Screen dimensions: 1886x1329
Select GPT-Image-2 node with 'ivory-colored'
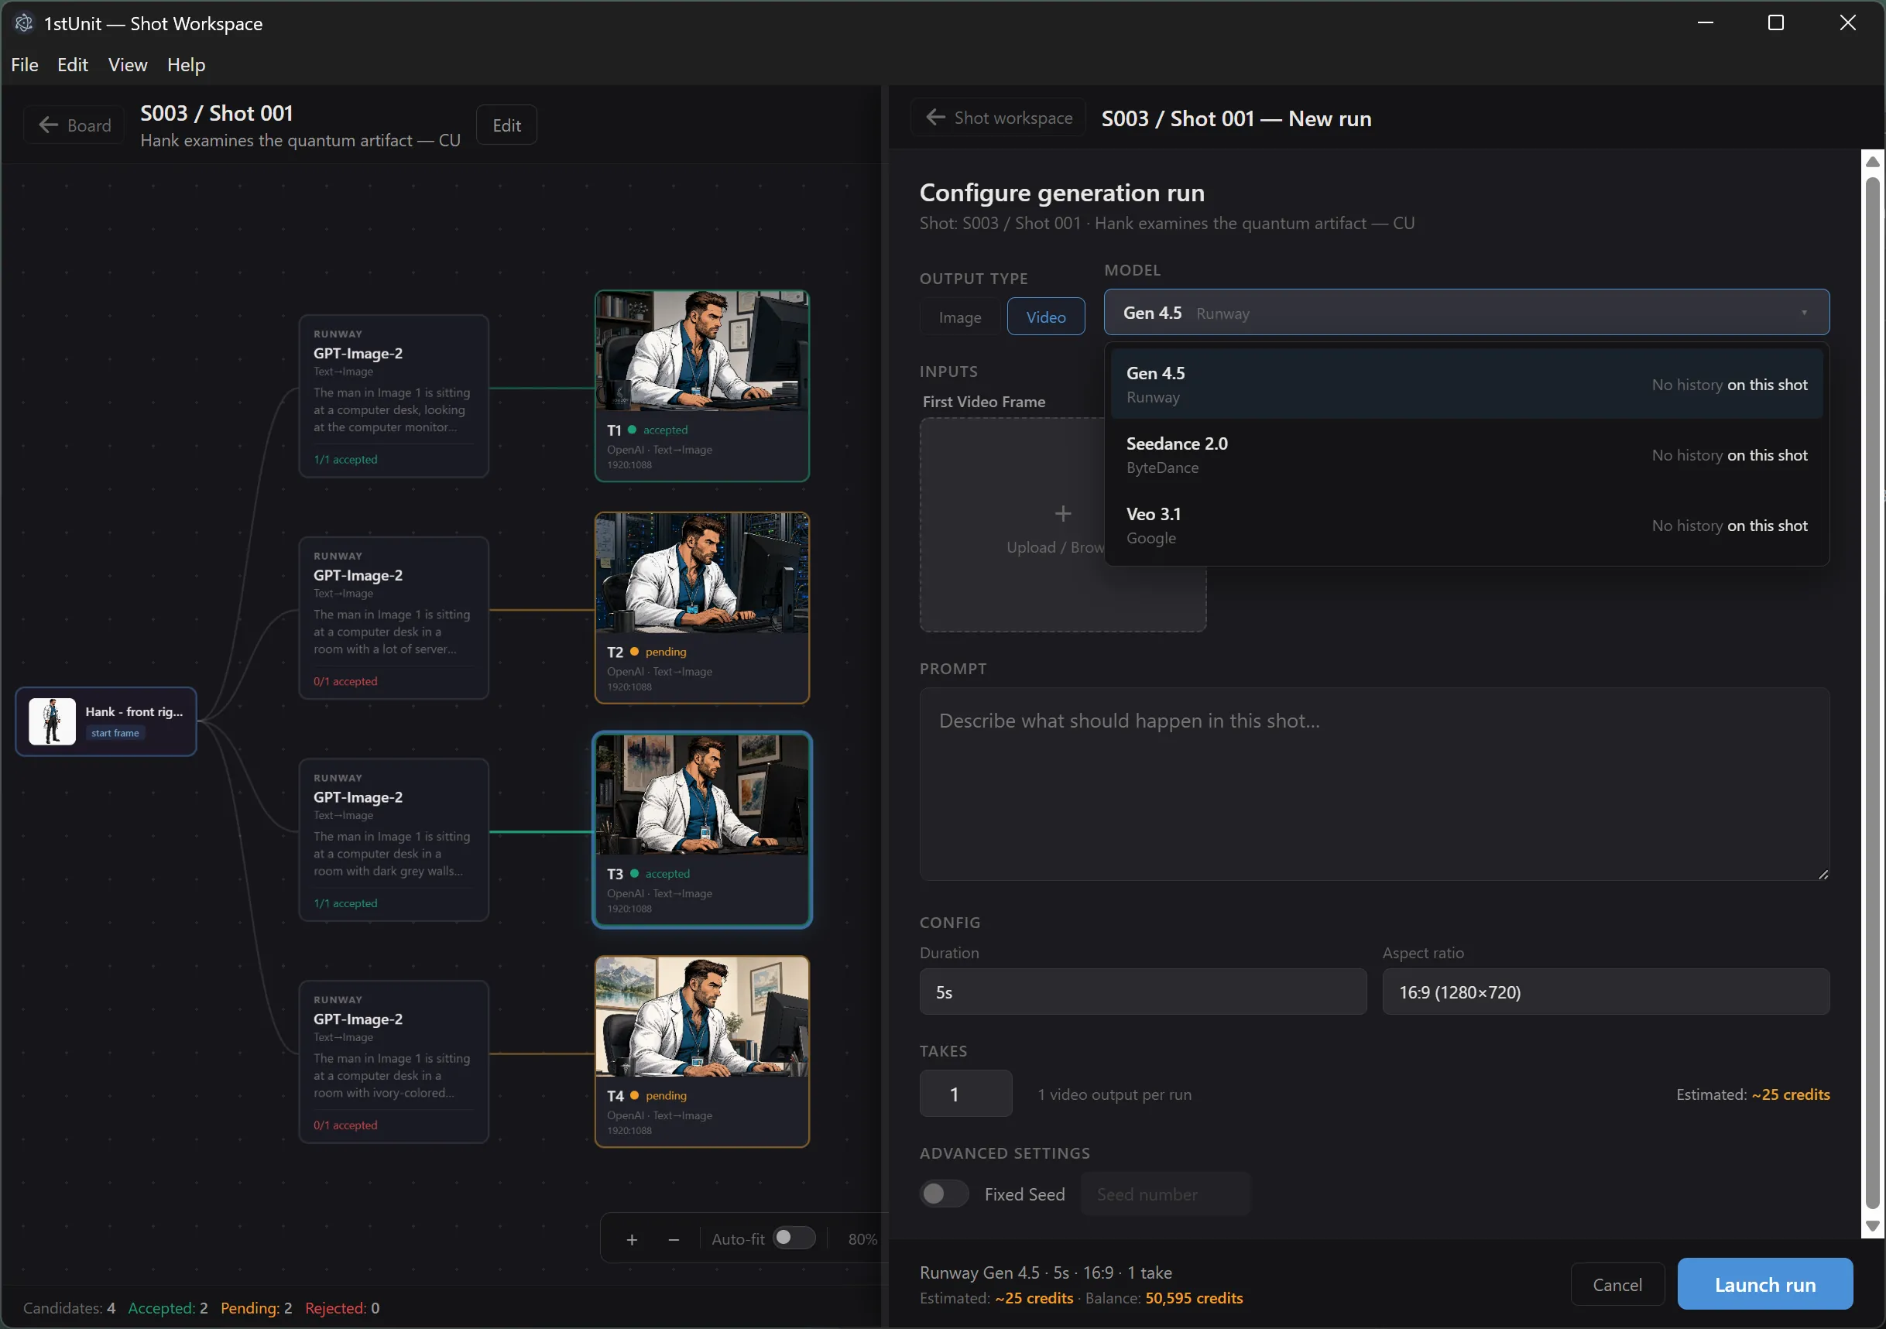[x=393, y=1060]
